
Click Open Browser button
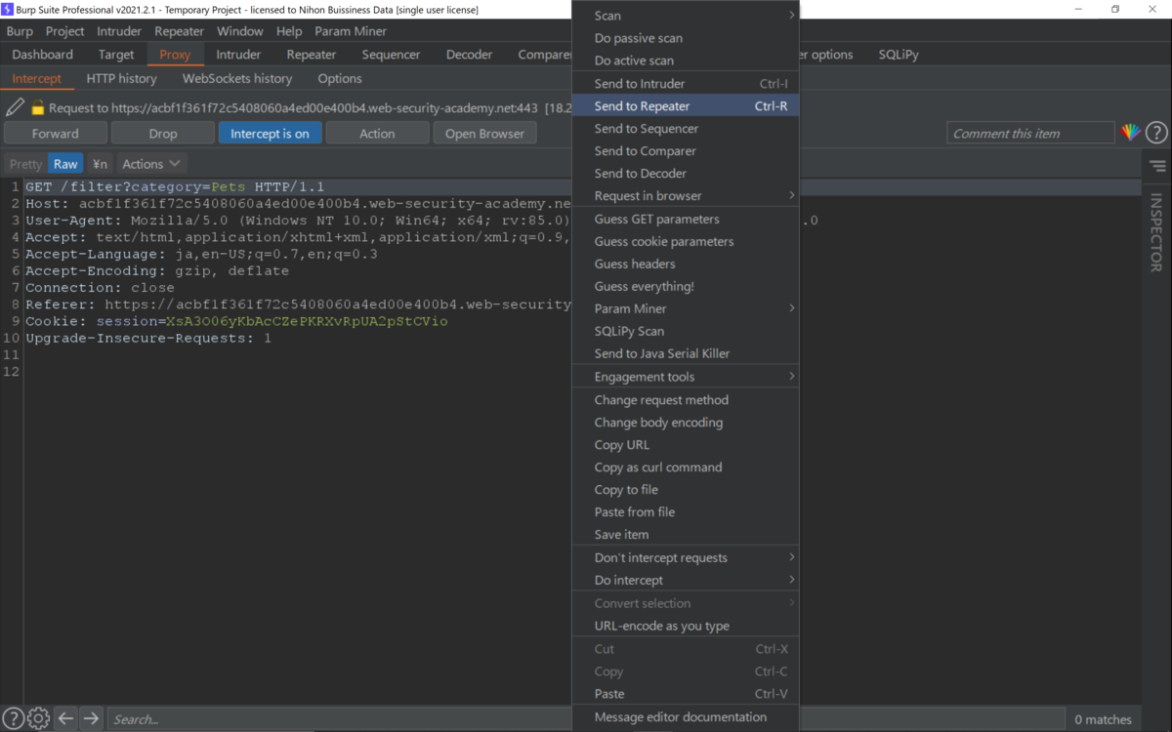click(x=484, y=134)
